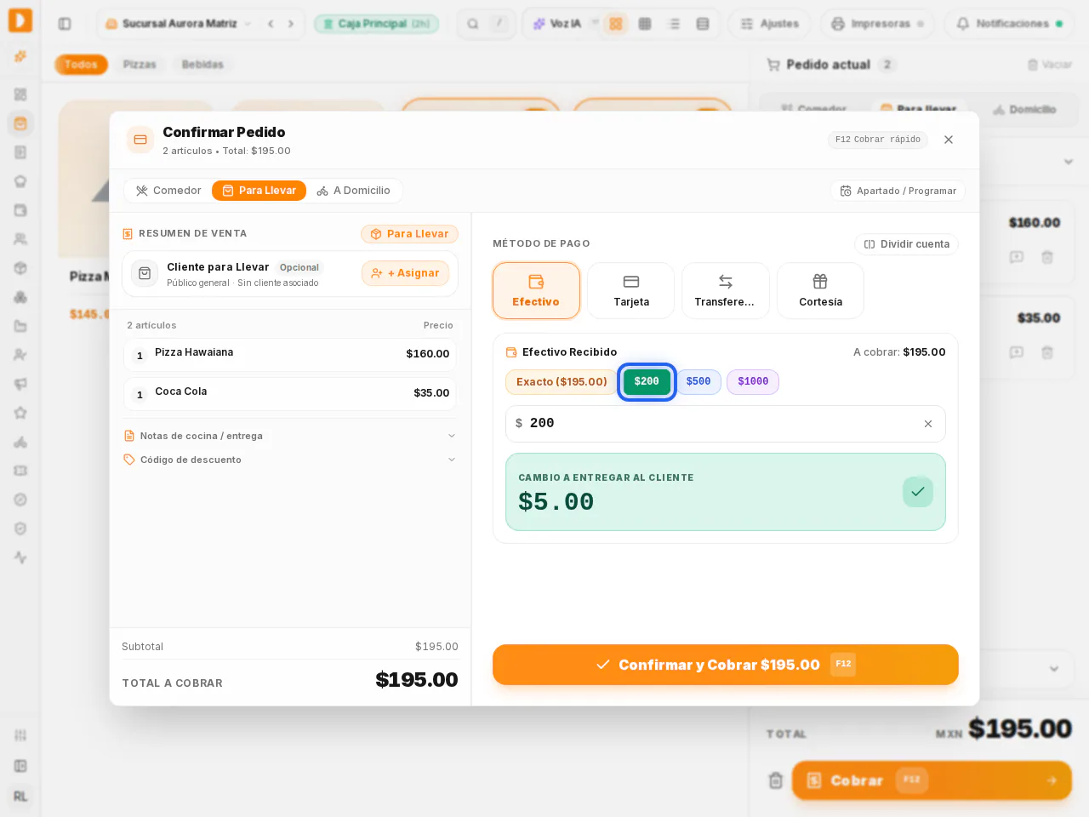The image size is (1089, 817).
Task: Open Notificaciones in the top bar
Action: click(x=1011, y=24)
